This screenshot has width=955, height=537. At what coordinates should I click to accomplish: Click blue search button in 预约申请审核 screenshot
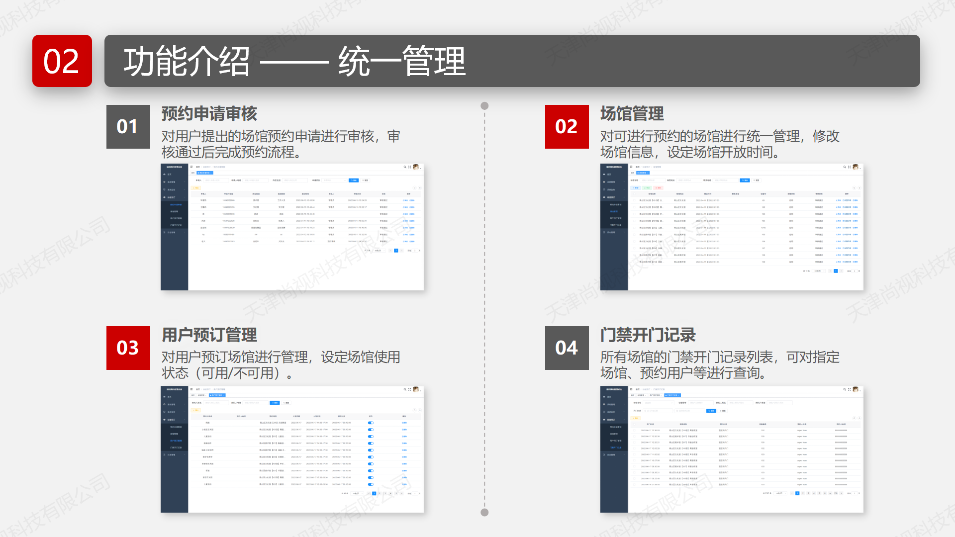pos(354,180)
